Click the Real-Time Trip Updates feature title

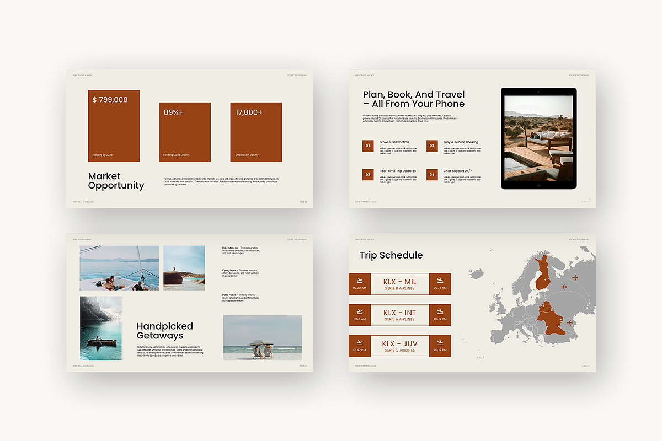(398, 171)
